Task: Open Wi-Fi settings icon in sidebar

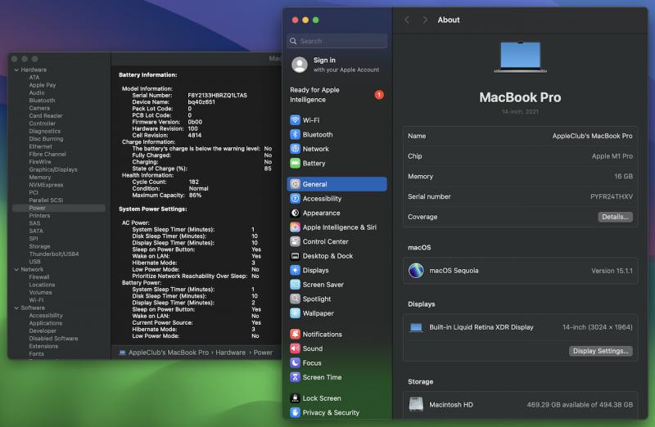Action: (295, 120)
